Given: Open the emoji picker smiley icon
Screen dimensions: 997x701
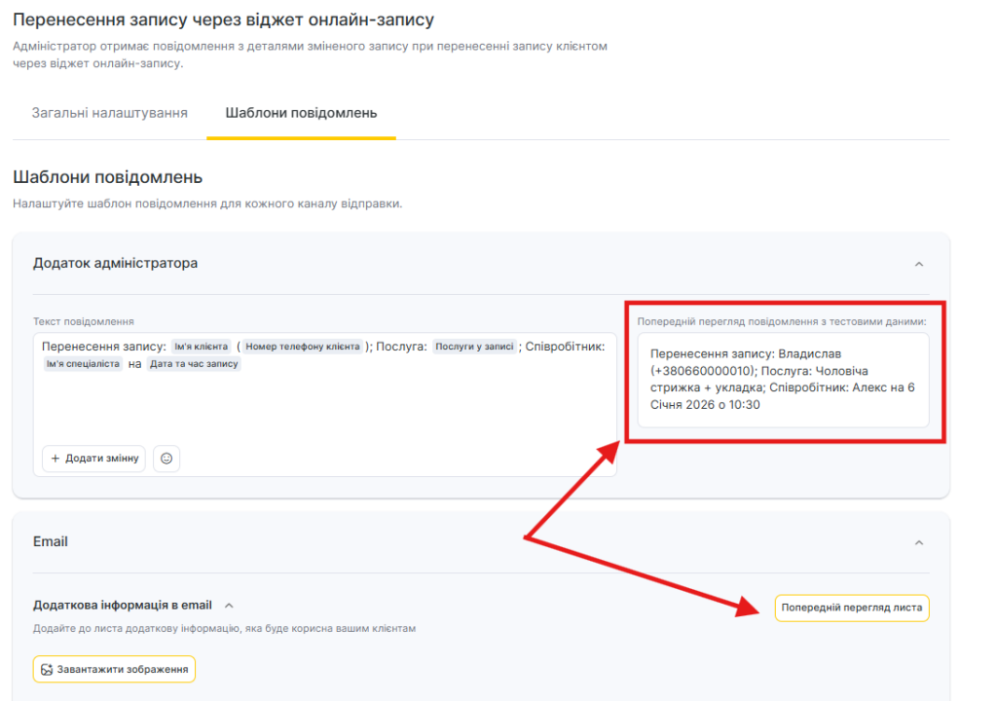Looking at the screenshot, I should 166,459.
